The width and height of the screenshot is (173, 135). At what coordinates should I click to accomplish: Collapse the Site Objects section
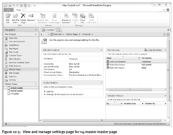(x=36, y=34)
